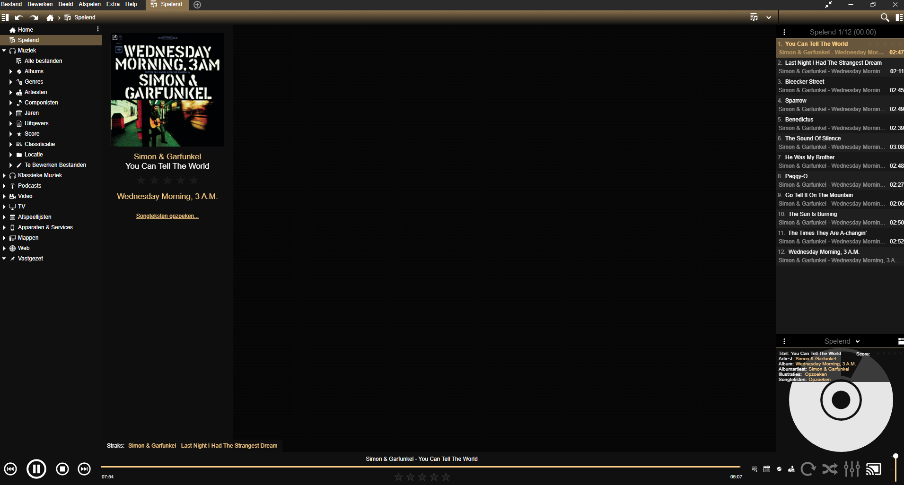Screen dimensions: 904x485
Task: Click the album cover artwork thumbnail
Action: tap(167, 90)
